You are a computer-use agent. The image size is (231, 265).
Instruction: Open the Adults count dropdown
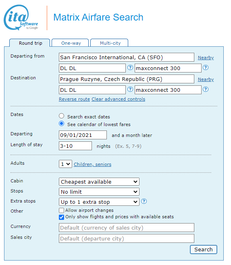[65, 164]
